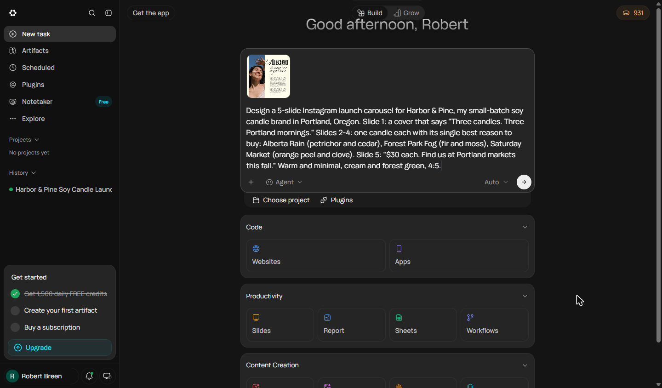The height and width of the screenshot is (388, 662).
Task: Open the Auto model dropdown
Action: (496, 182)
